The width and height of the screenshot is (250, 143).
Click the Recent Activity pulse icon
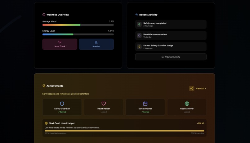point(137,15)
